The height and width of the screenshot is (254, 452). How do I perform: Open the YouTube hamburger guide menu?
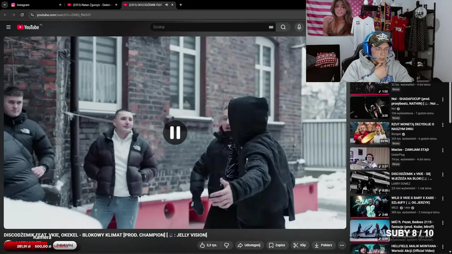[x=8, y=27]
